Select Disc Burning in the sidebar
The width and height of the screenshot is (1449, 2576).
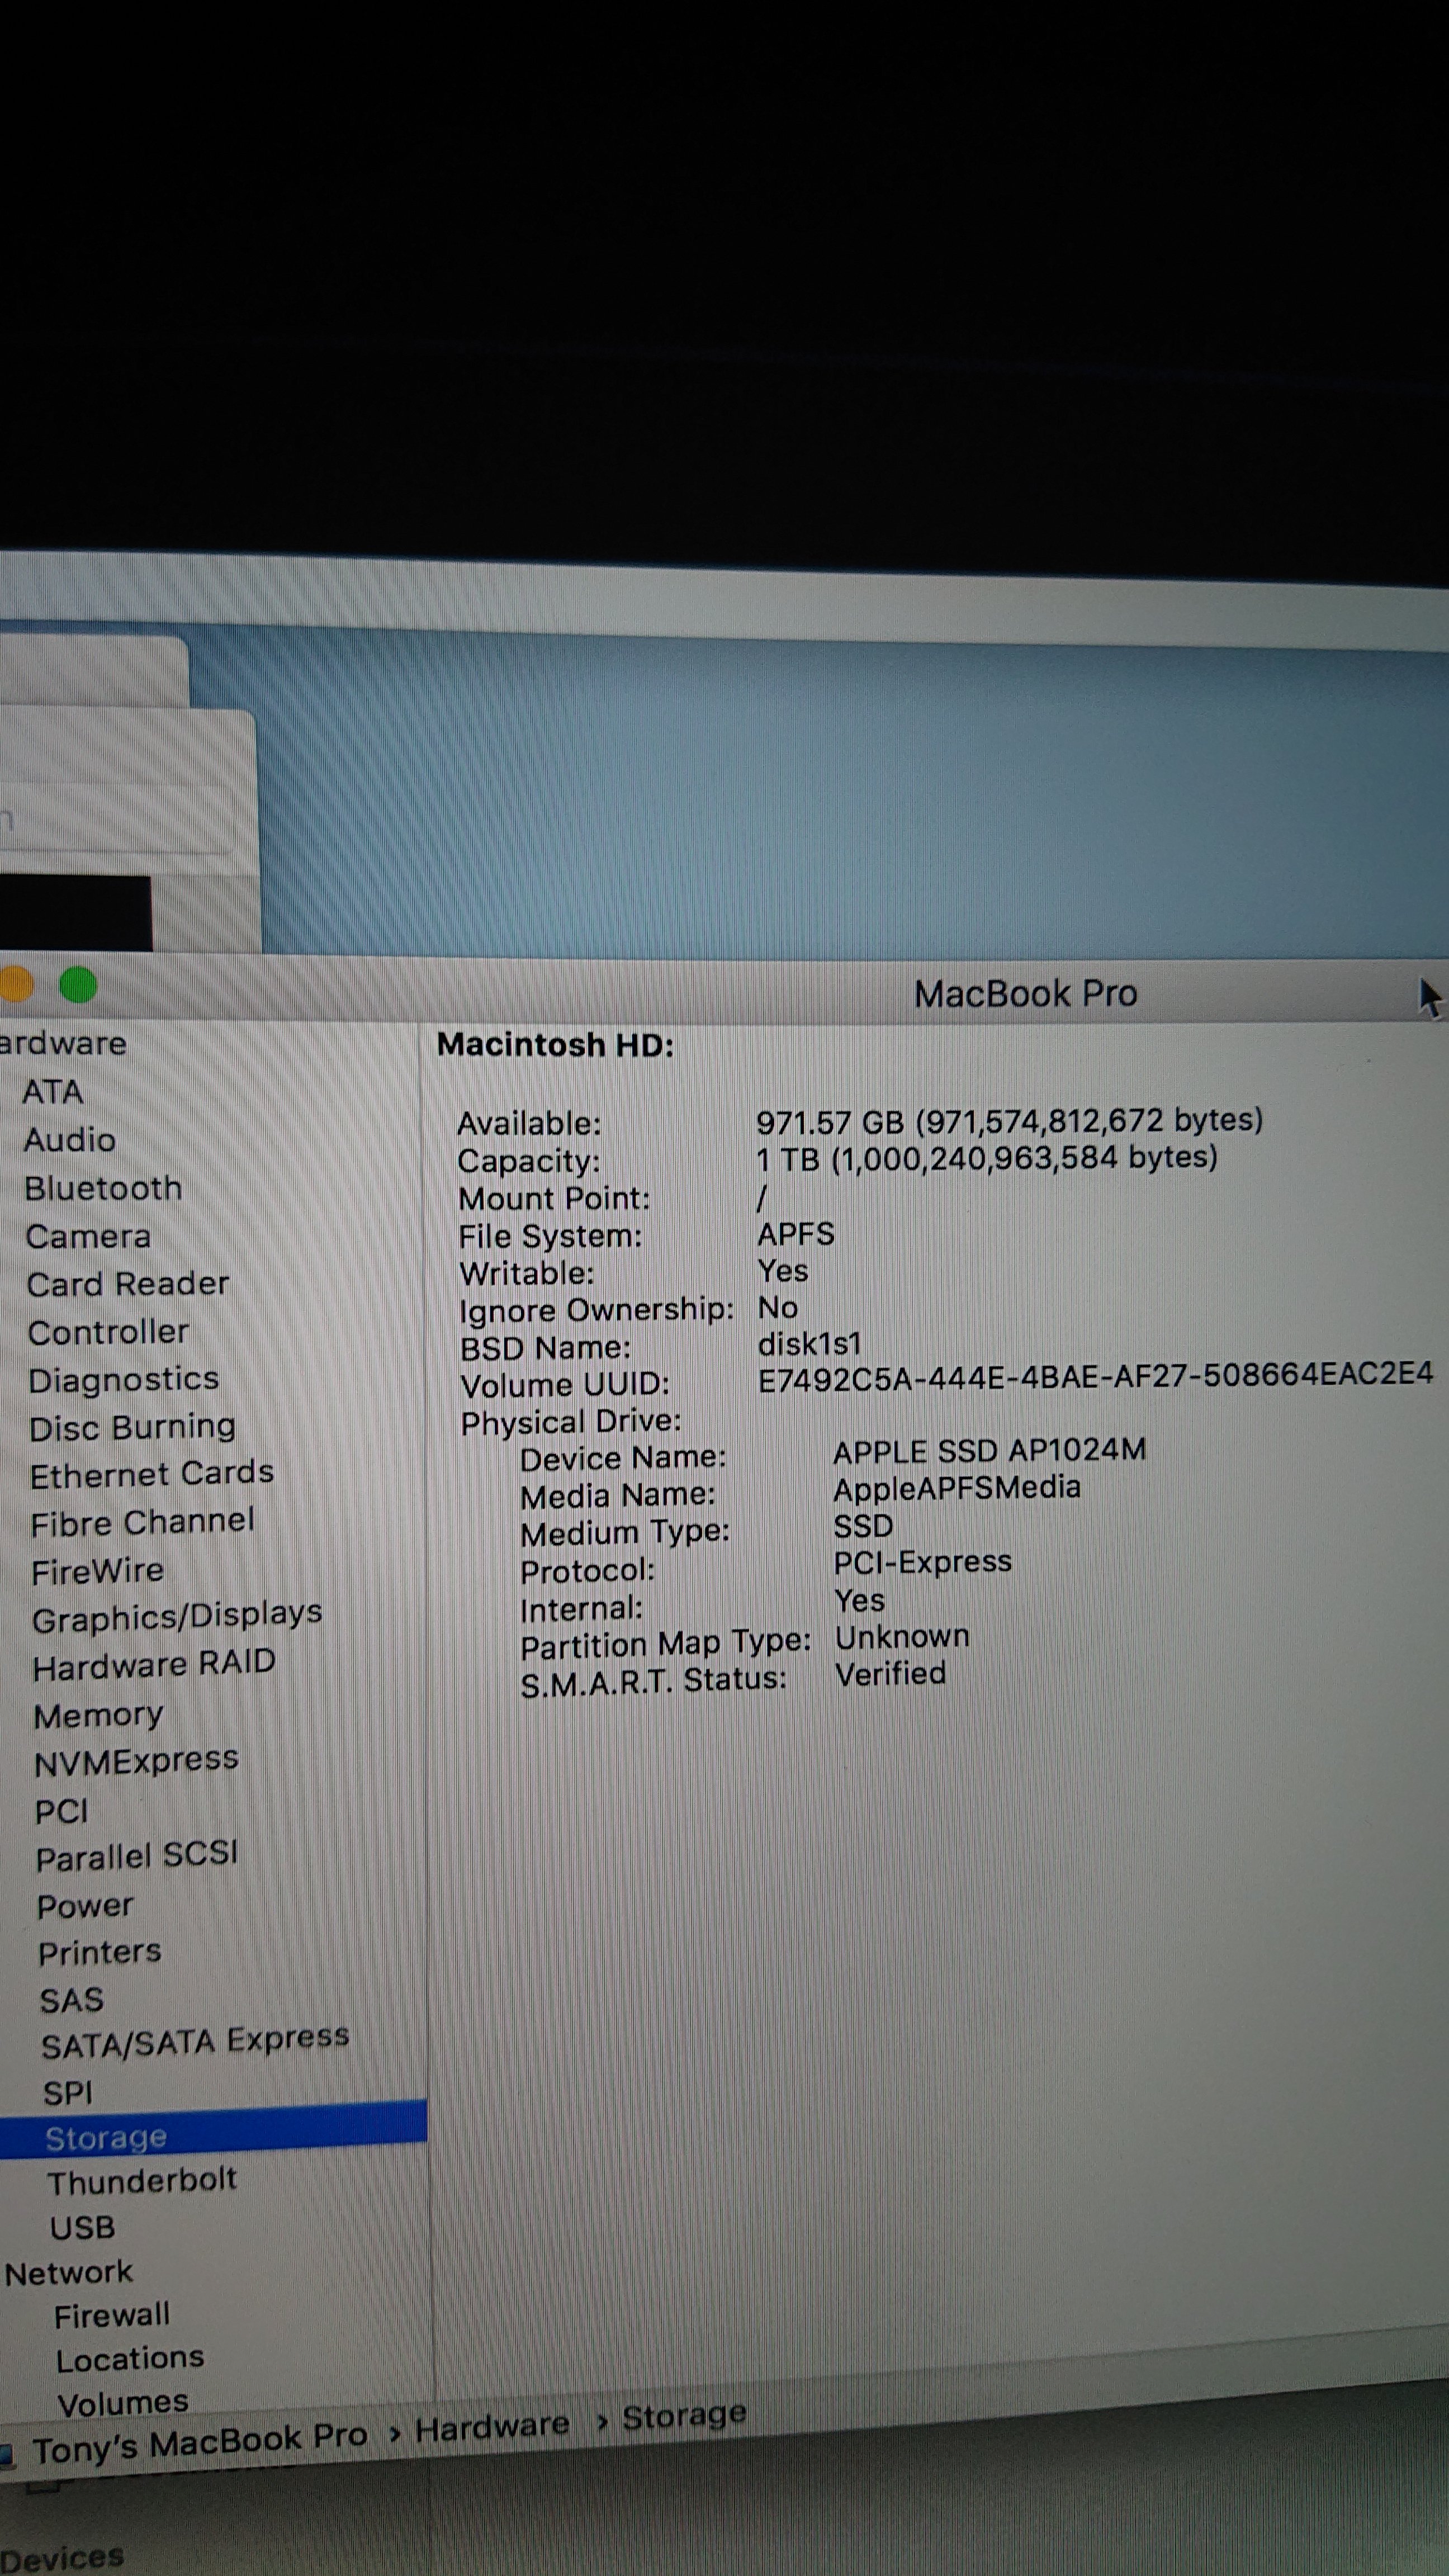(x=132, y=1427)
